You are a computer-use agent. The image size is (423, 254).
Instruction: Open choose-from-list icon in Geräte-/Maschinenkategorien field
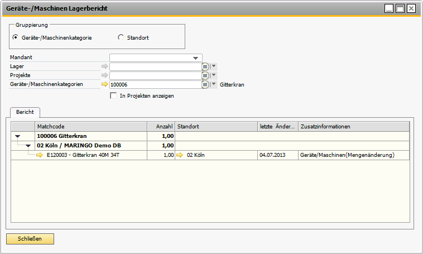pyautogui.click(x=205, y=84)
